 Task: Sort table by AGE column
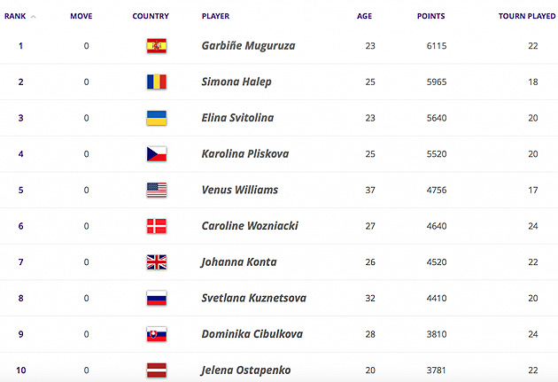tap(364, 16)
